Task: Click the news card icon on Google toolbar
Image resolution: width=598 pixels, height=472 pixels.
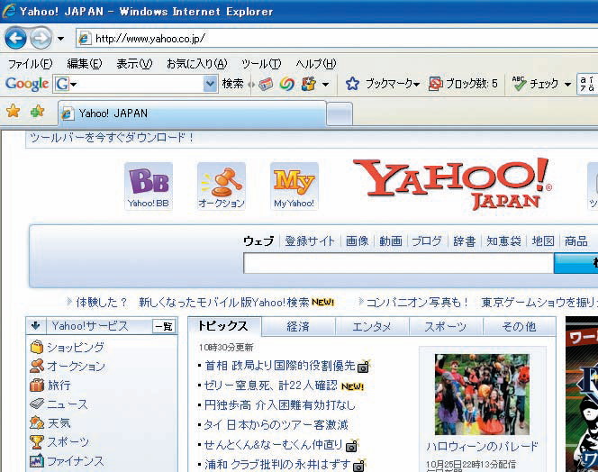Action: [x=266, y=84]
